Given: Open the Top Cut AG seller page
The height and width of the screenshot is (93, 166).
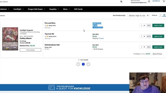Looking at the screenshot, I should click(49, 34).
